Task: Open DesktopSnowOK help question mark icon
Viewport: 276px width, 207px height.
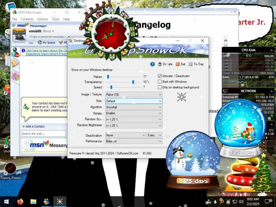Action: pyautogui.click(x=153, y=64)
